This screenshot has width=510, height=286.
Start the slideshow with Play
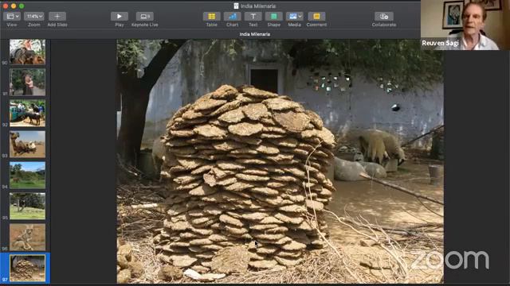[x=120, y=16]
